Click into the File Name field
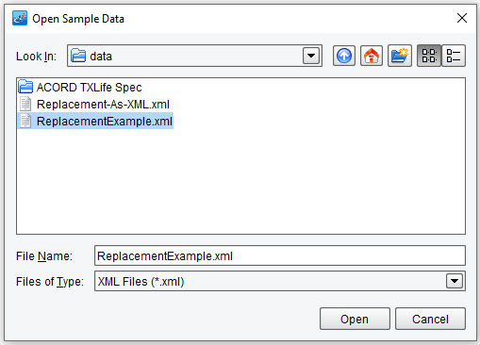 pos(280,255)
